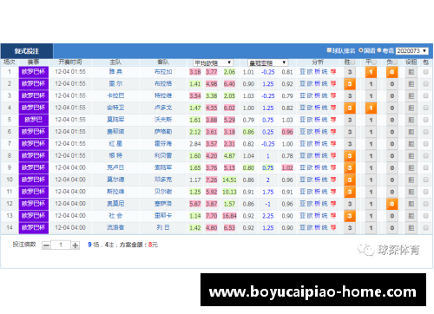Open the 皇冠亚赔 handicap dropdown
434x314 pixels.
point(267,62)
